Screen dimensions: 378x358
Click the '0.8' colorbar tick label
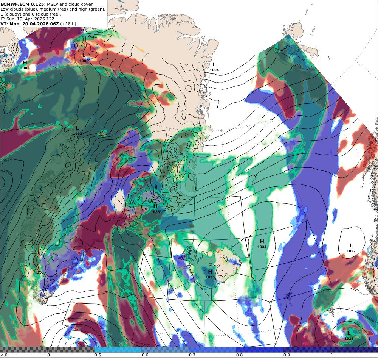[239, 355]
